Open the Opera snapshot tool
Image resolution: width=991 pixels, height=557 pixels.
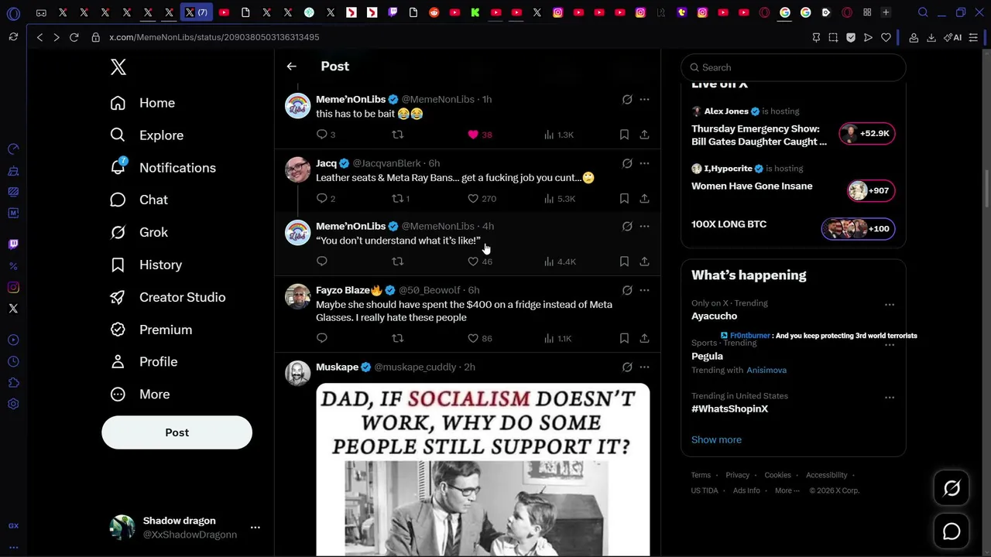(x=833, y=37)
